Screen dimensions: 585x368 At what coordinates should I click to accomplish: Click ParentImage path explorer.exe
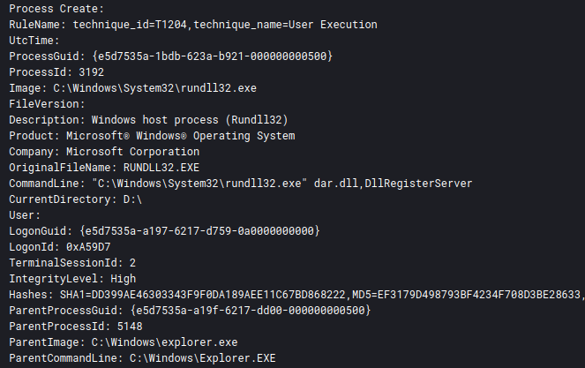164,342
